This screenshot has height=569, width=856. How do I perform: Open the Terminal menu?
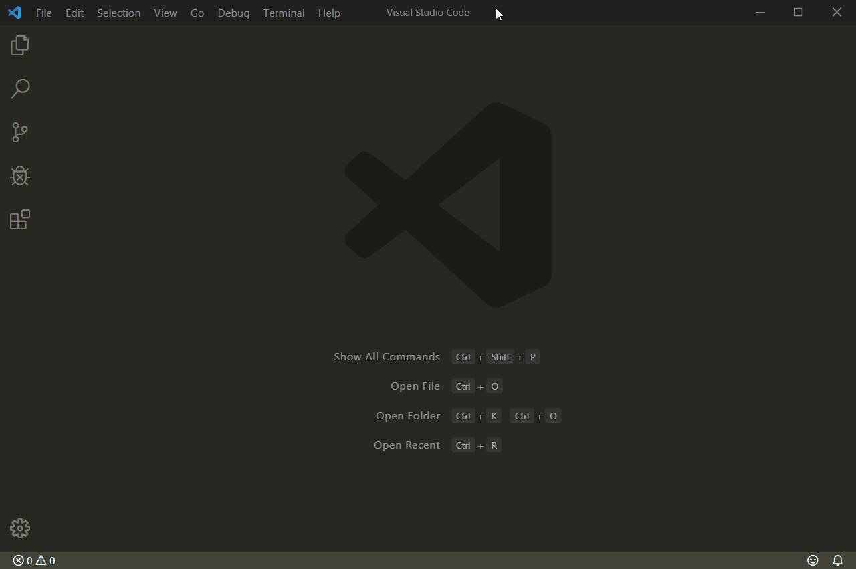tap(284, 13)
